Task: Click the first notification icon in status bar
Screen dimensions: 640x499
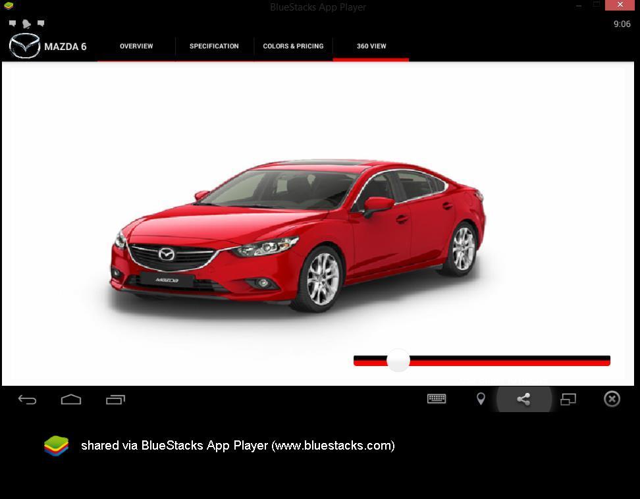Action: (13, 24)
